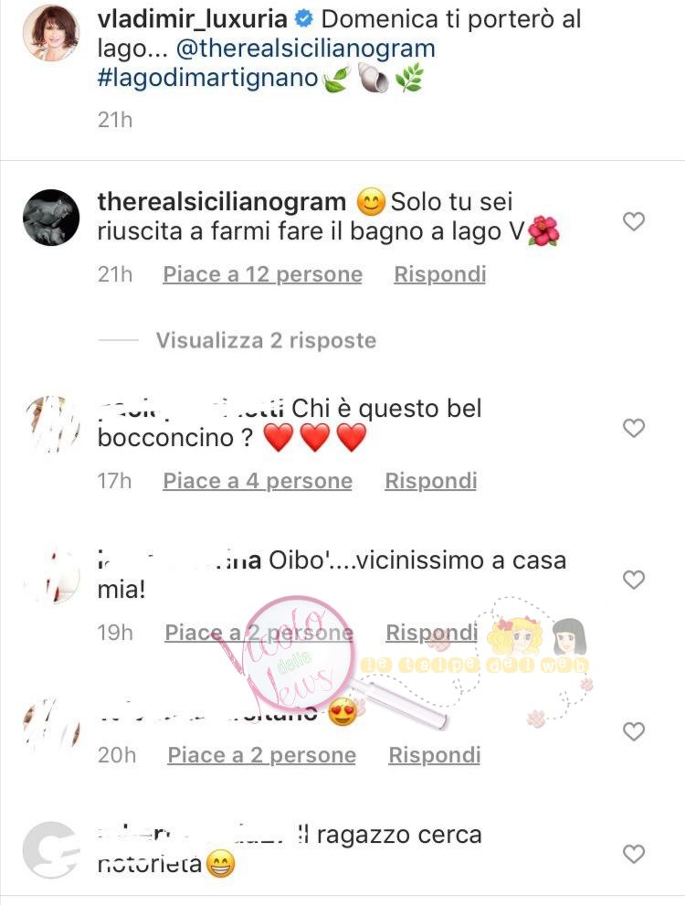Like the 'bel bocconcino' comment heart
Screen dimensions: 685x905
tap(634, 428)
